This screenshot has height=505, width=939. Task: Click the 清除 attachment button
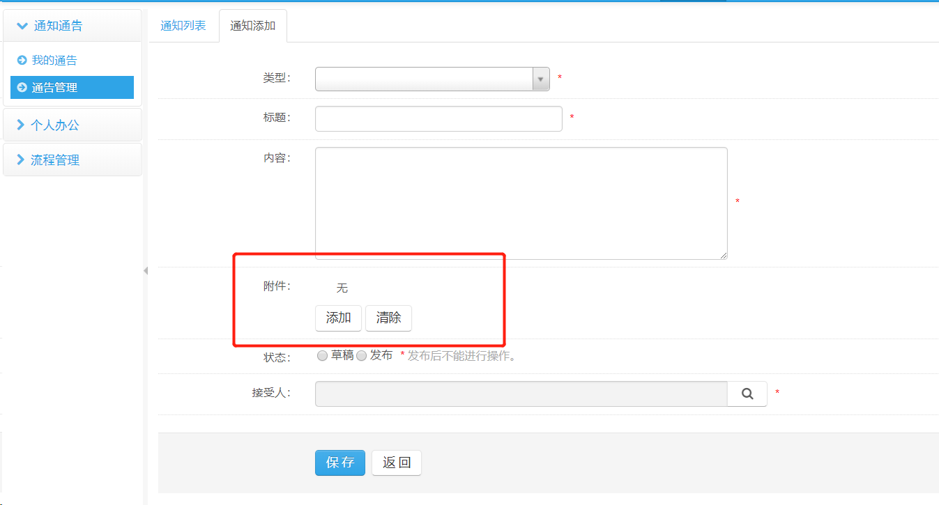click(x=388, y=318)
